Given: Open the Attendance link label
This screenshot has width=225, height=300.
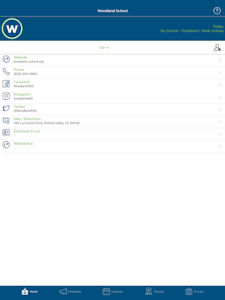Looking at the screenshot, I should pos(23,144).
